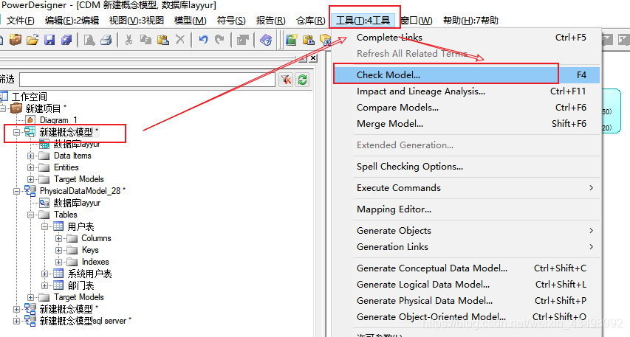Click the Open folder toolbar icon
This screenshot has height=337, width=630.
pos(32,40)
